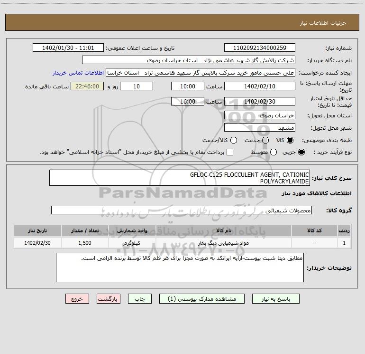Click the goods group field محصولات شیمیائی

pos(182,210)
